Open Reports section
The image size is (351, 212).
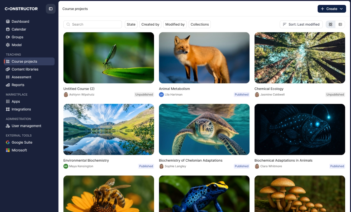(x=18, y=85)
